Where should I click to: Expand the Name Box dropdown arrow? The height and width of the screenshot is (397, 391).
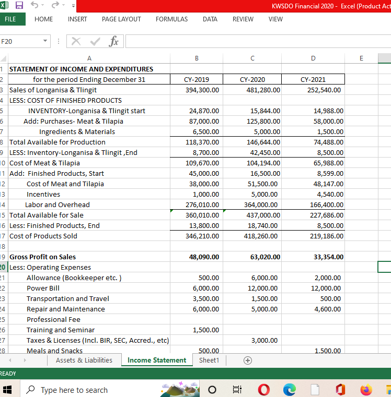pyautogui.click(x=45, y=41)
